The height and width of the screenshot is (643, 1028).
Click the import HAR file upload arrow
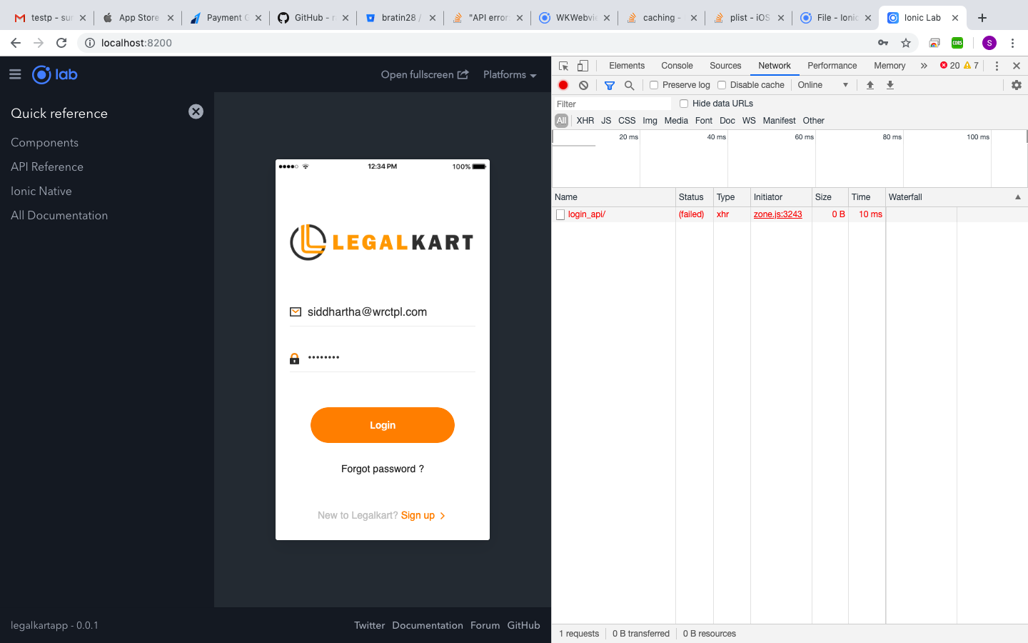870,85
